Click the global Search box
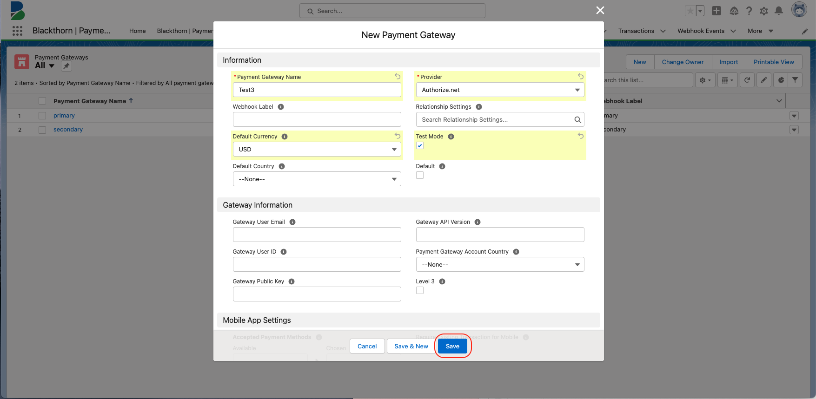This screenshot has height=399, width=816. pos(392,11)
